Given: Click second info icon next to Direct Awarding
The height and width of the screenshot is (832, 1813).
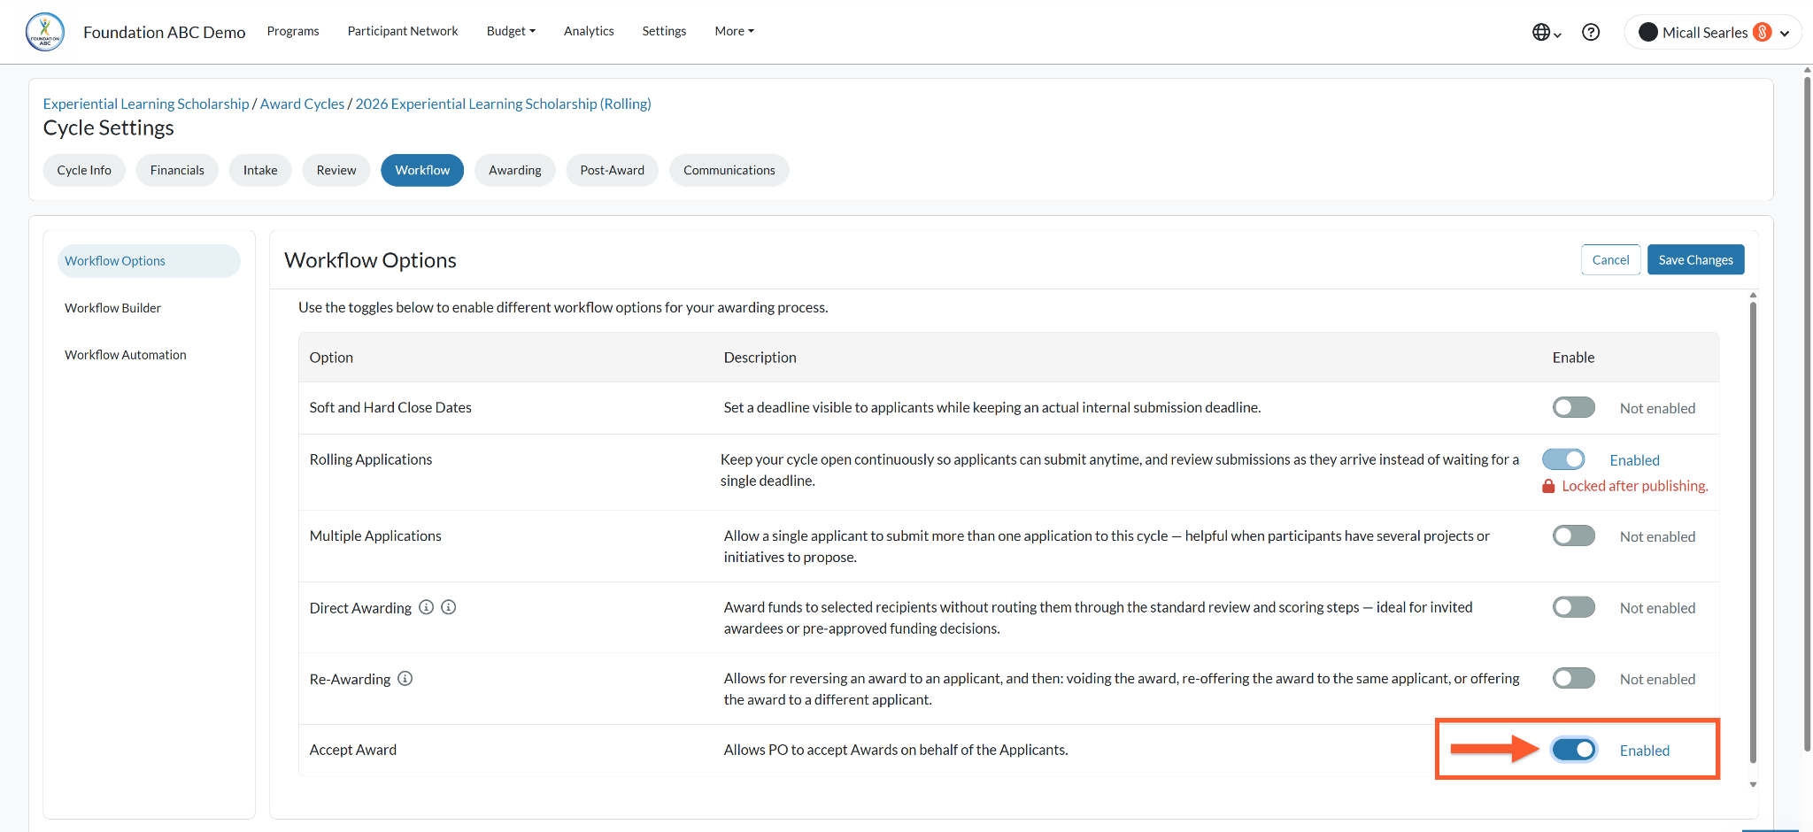Looking at the screenshot, I should pos(449,607).
